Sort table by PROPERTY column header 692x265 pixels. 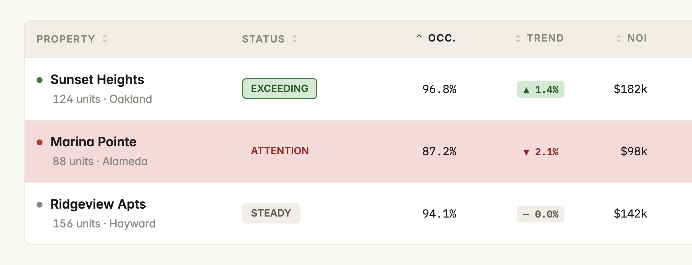tap(66, 39)
